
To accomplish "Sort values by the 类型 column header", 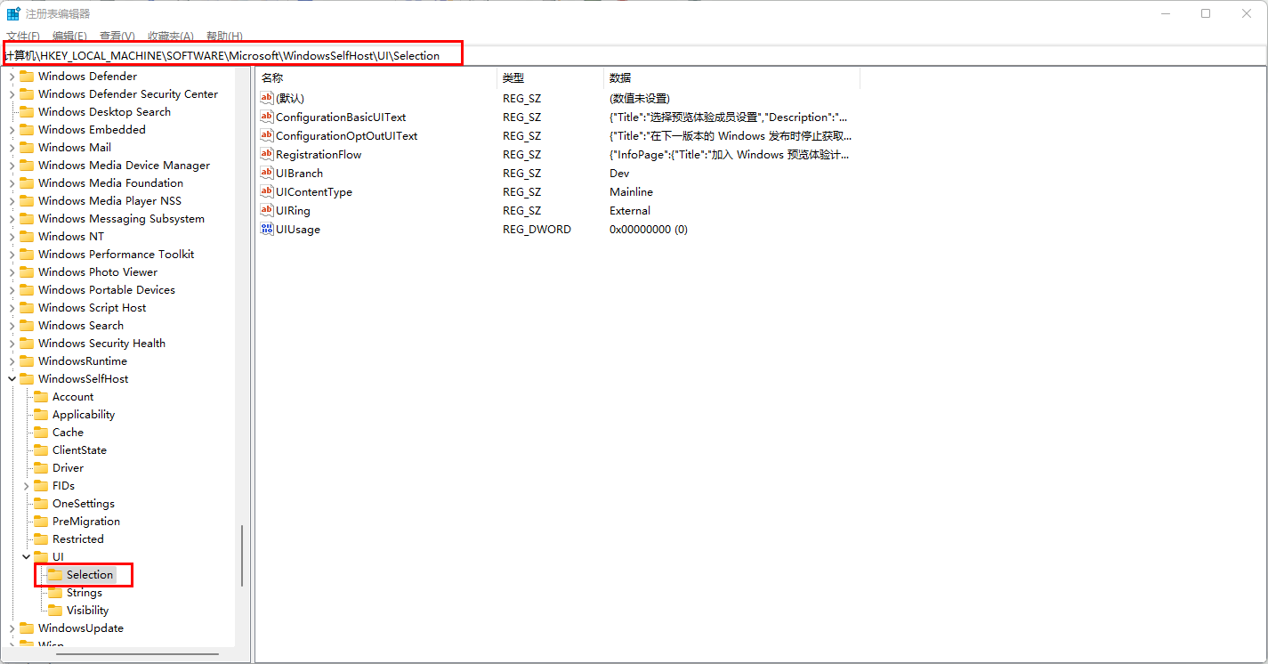I will (x=513, y=77).
